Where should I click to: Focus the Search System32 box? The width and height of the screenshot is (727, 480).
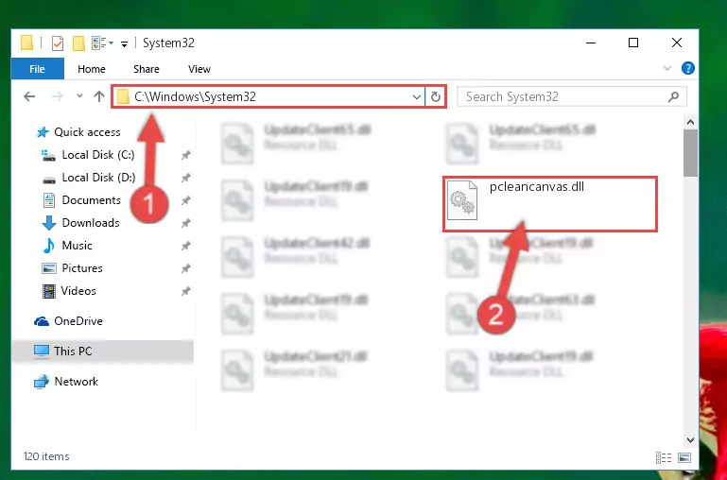[x=571, y=96]
